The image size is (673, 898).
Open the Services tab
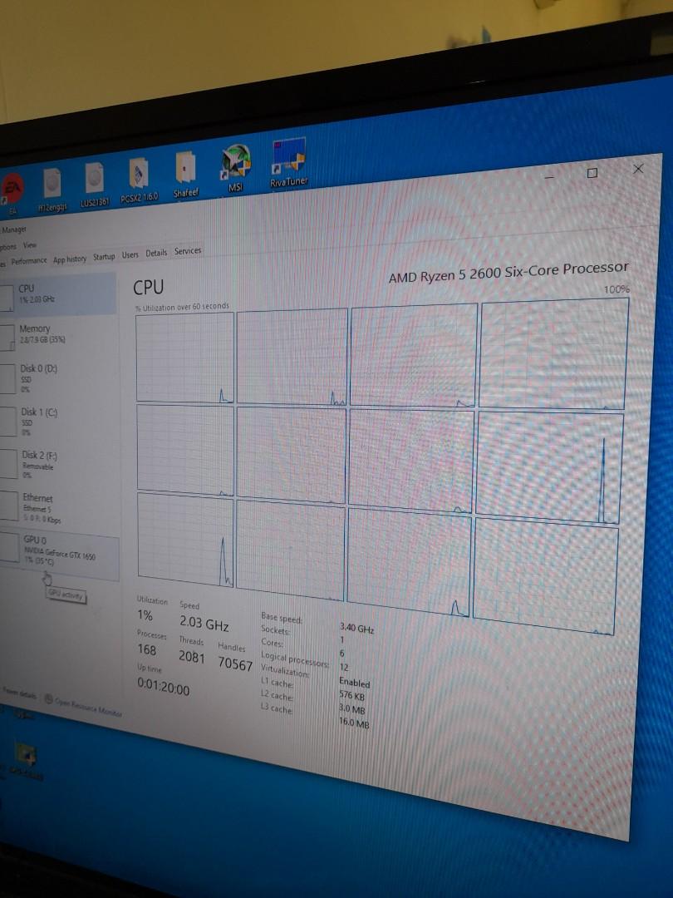coord(188,250)
